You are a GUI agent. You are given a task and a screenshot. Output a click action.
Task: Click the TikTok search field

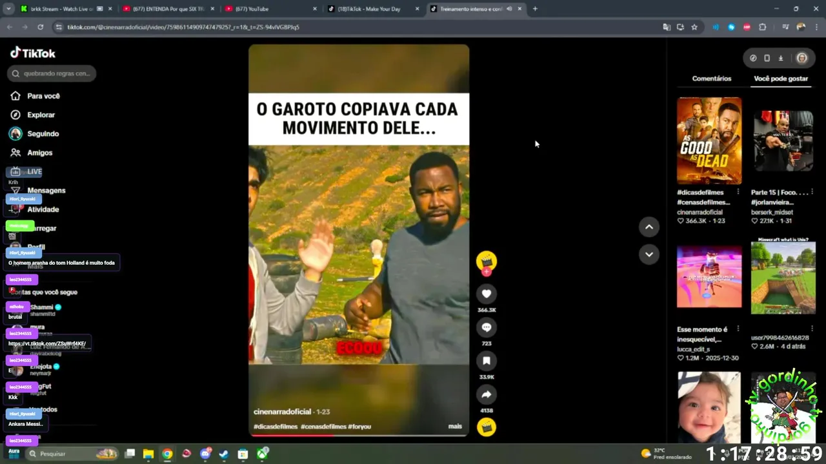52,73
